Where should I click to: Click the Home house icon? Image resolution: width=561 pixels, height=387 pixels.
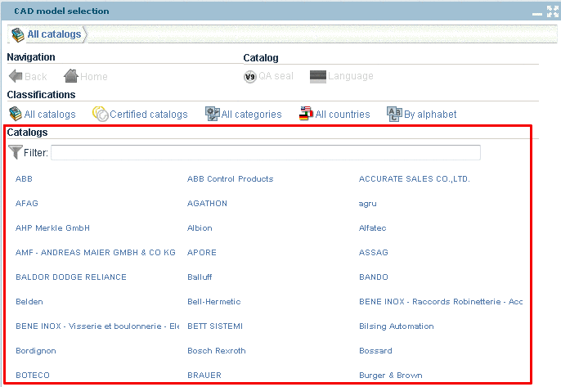pos(71,77)
